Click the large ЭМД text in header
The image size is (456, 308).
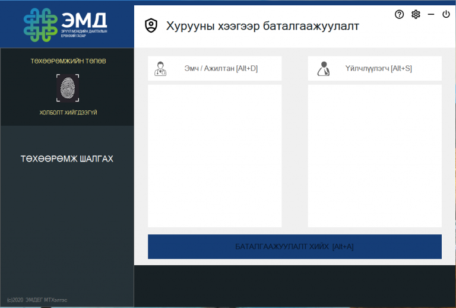click(x=84, y=20)
